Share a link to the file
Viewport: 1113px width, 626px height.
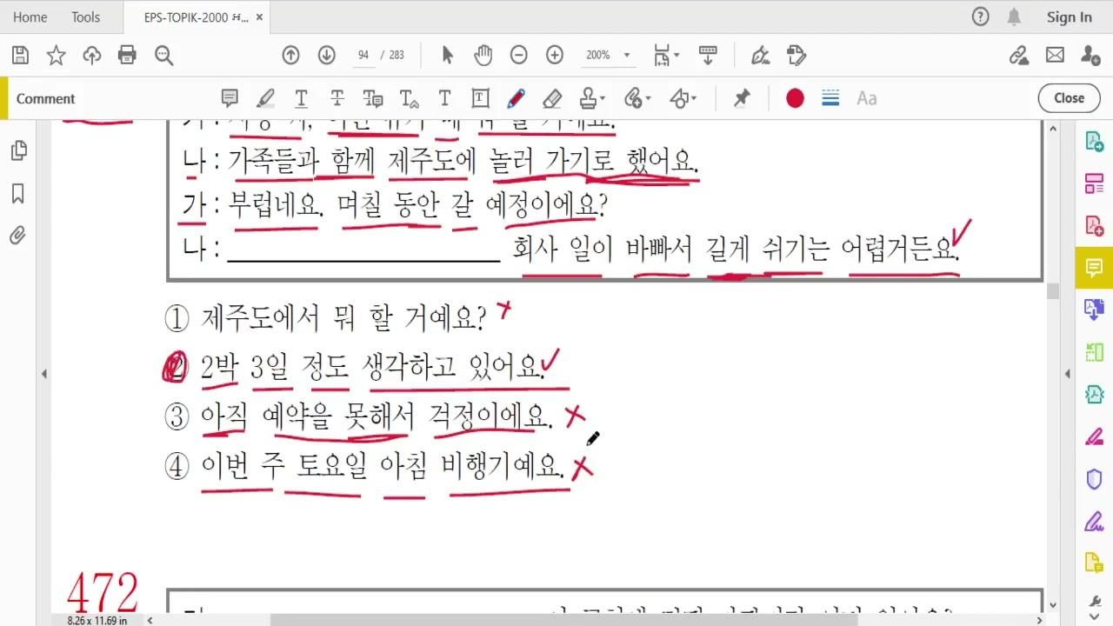pos(1019,56)
